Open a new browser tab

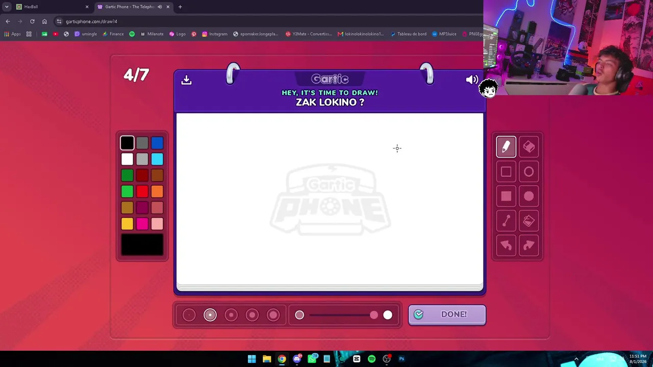click(x=180, y=7)
